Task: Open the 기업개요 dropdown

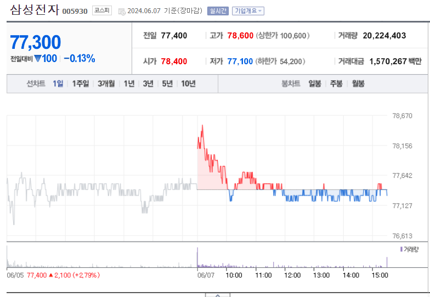Action: point(248,11)
